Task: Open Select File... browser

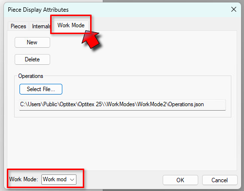Action: click(x=41, y=89)
